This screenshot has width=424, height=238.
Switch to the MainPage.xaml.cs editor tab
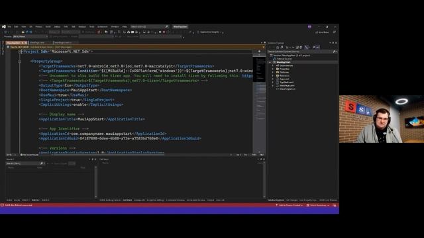click(x=63, y=42)
